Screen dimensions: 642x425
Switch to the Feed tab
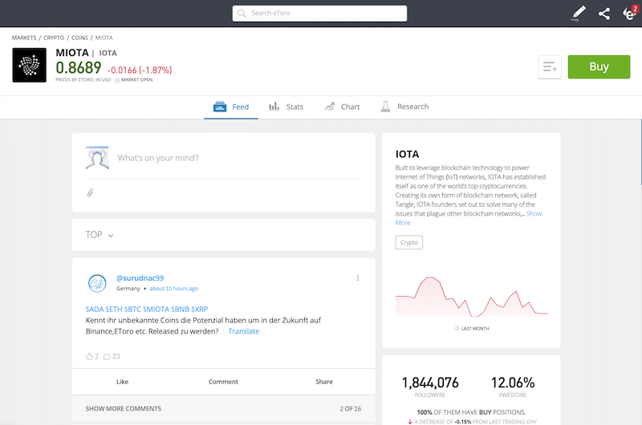tap(231, 107)
